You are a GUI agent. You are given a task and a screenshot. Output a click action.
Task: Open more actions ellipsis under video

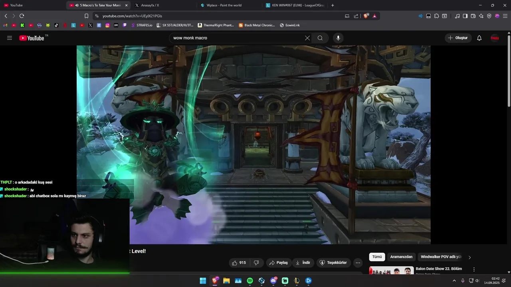click(358, 263)
